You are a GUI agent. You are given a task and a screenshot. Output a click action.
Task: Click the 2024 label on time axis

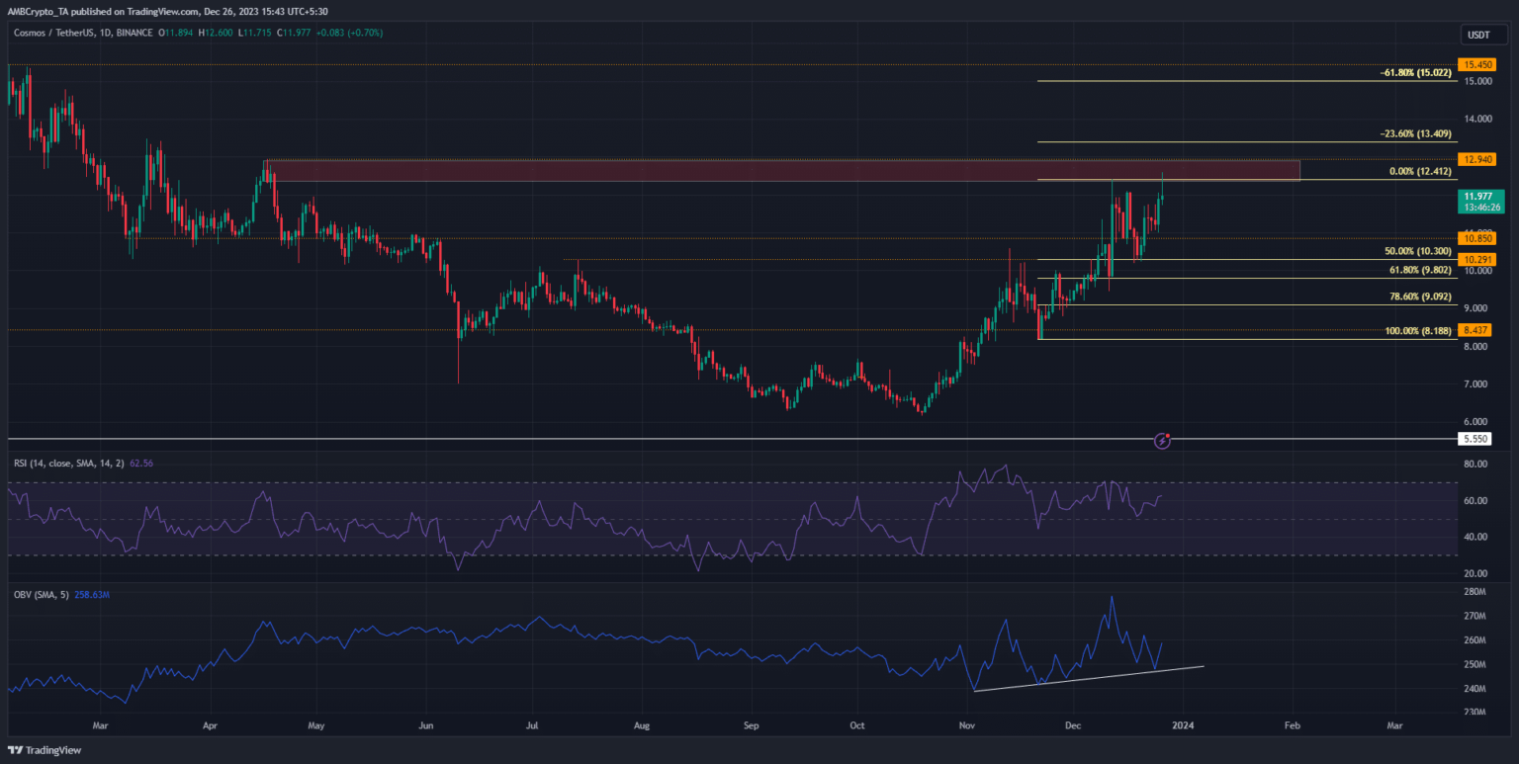[1181, 724]
